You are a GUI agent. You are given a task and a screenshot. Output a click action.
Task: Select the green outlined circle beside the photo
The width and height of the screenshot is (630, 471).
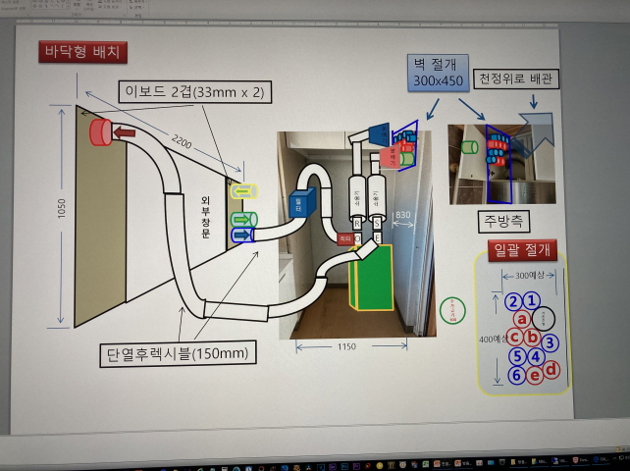(x=451, y=310)
